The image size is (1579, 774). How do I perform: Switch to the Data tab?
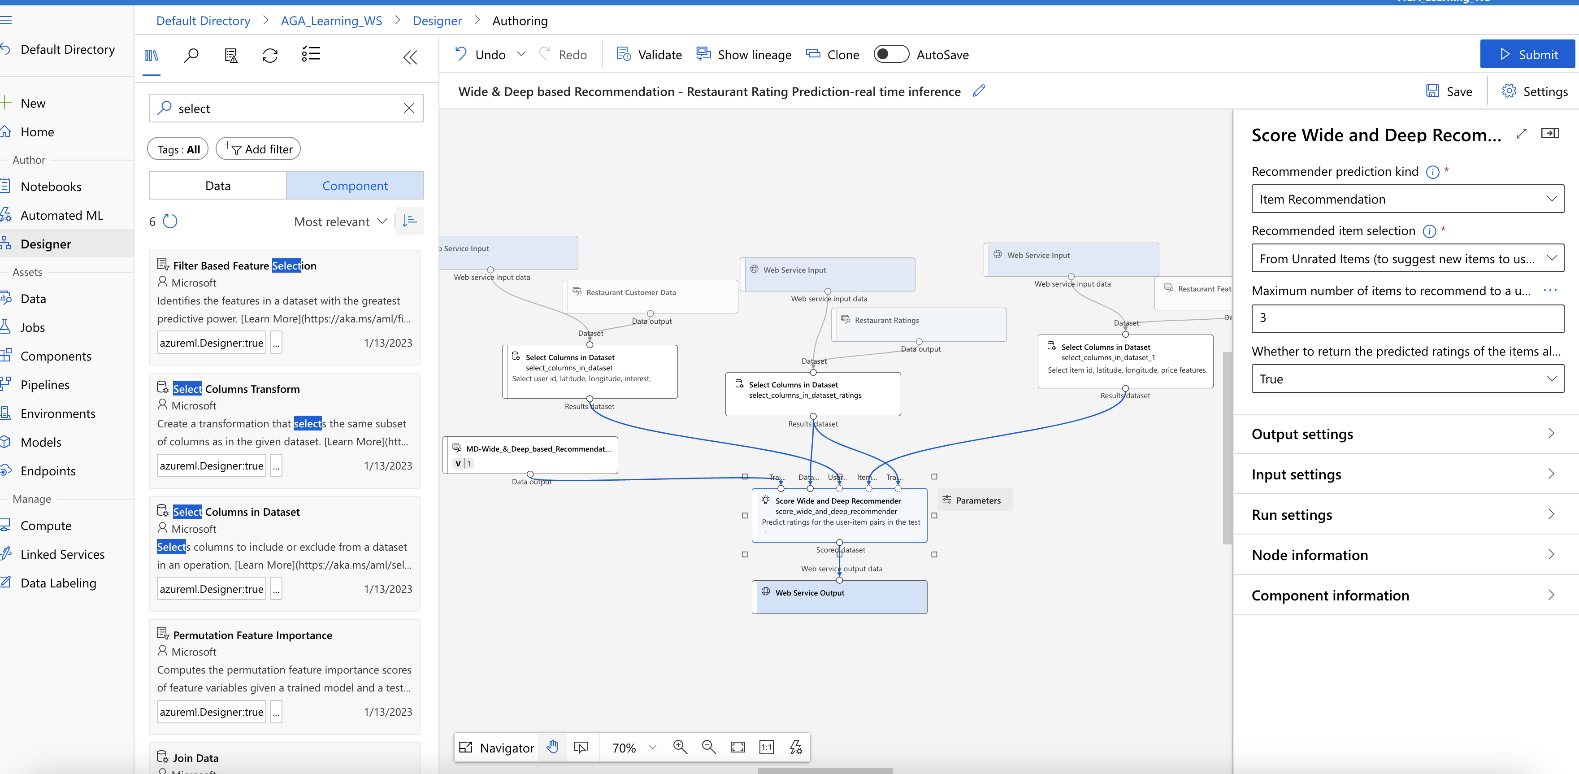(x=217, y=185)
